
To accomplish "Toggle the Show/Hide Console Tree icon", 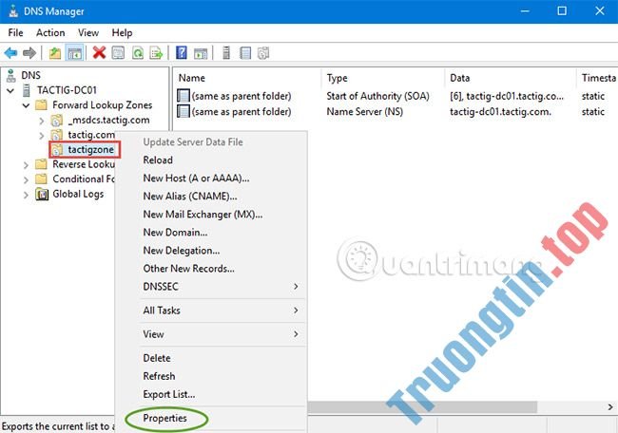I will (x=74, y=53).
